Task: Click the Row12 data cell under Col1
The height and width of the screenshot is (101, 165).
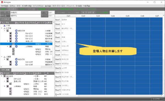Action: tap(68, 68)
